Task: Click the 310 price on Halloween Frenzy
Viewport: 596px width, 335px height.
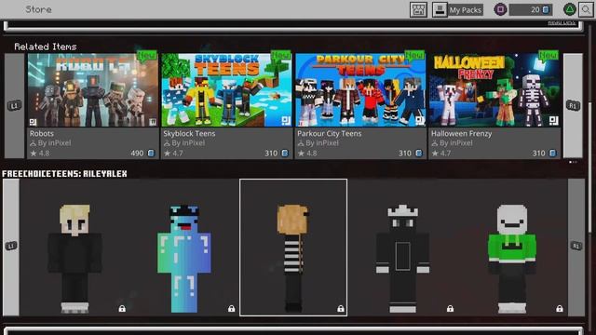Action: point(544,153)
